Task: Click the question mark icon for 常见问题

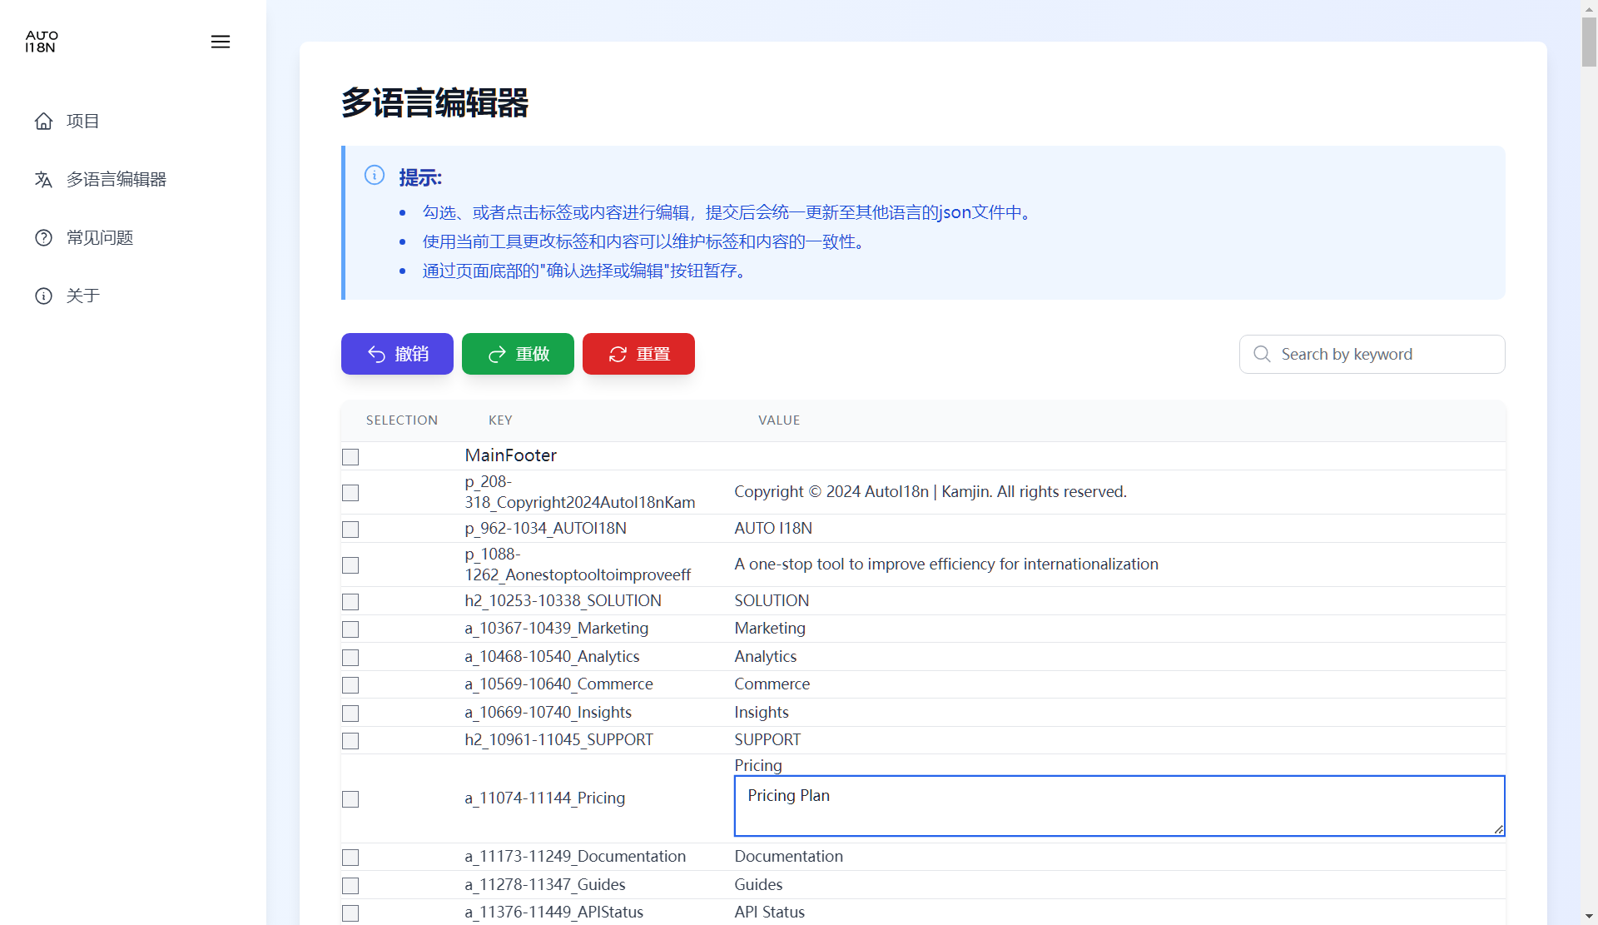Action: [x=43, y=238]
